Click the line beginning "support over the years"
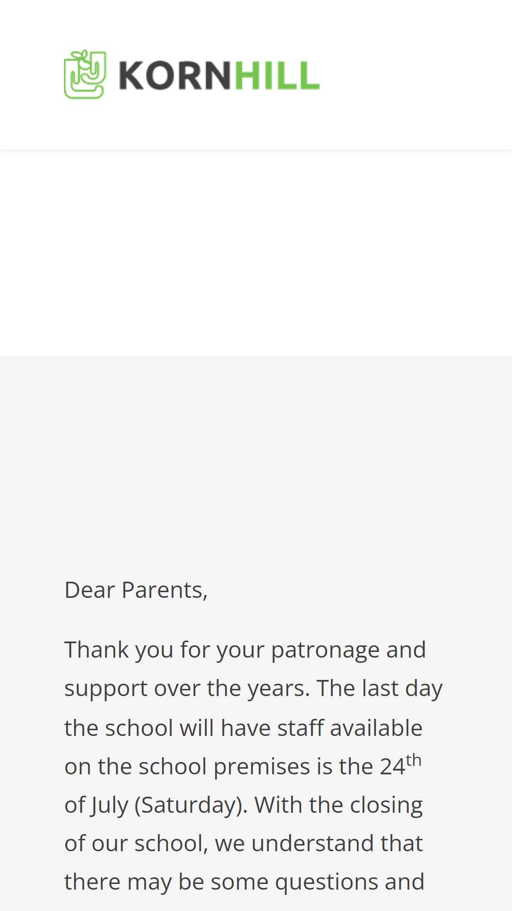The height and width of the screenshot is (911, 512). tap(253, 689)
